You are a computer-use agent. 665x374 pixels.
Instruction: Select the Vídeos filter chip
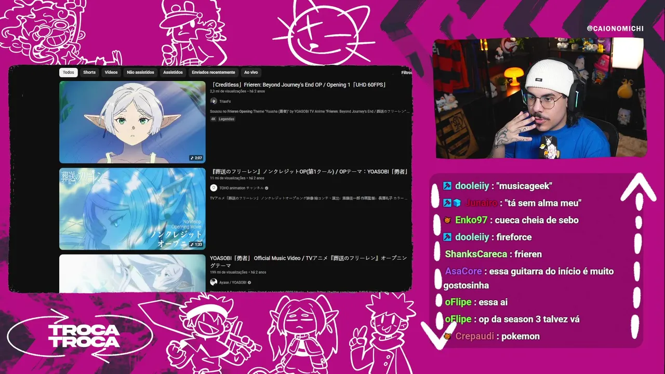pos(111,72)
